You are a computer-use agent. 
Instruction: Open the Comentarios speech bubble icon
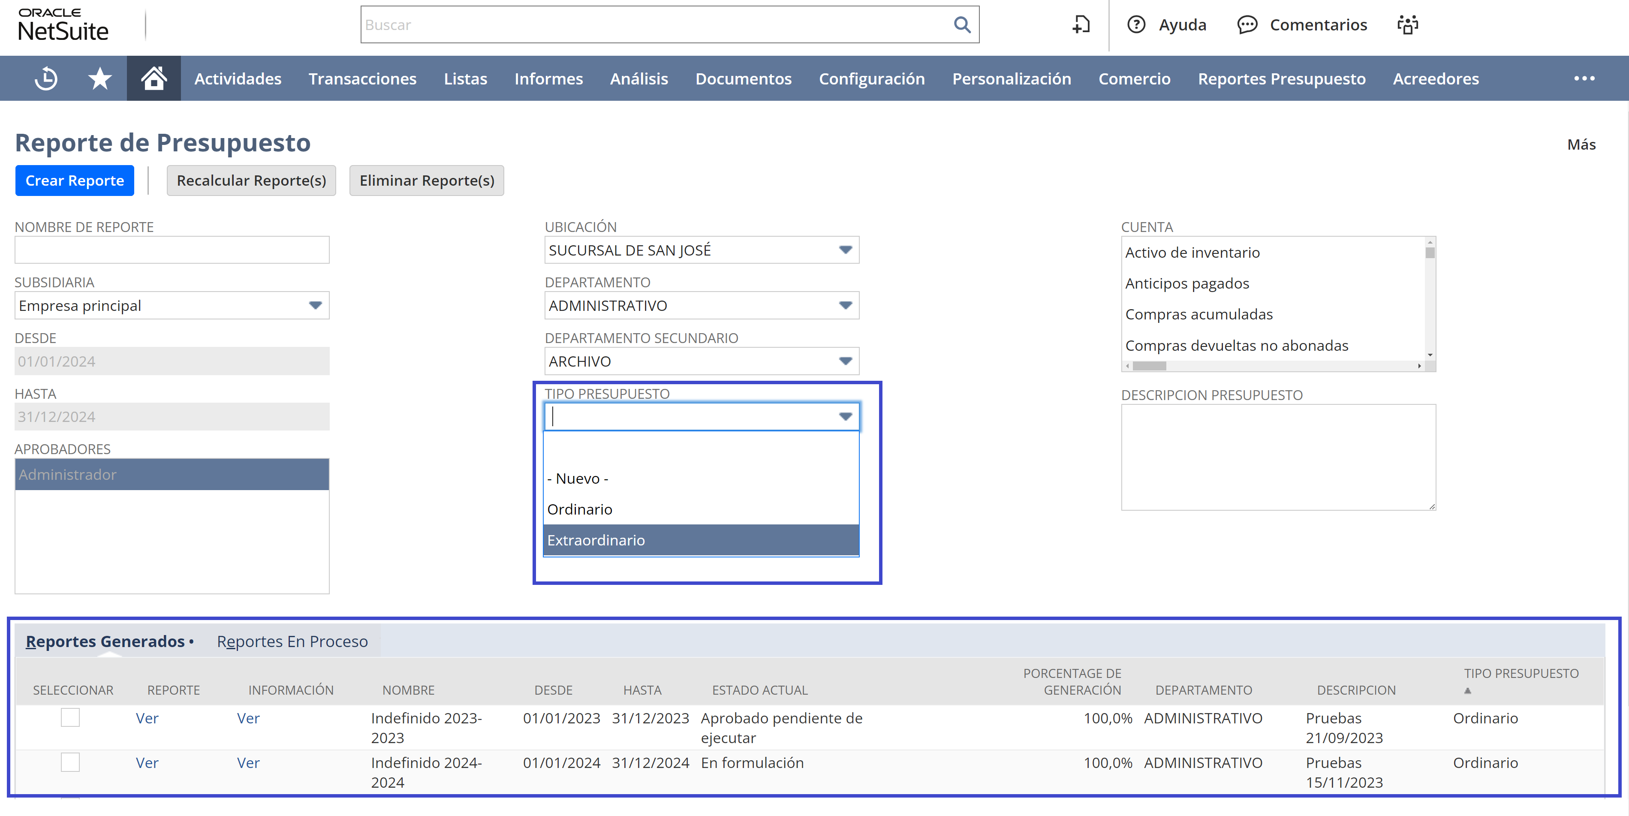click(x=1247, y=25)
